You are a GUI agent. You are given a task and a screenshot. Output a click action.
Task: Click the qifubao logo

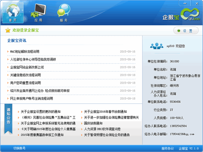pyautogui.click(x=190, y=15)
